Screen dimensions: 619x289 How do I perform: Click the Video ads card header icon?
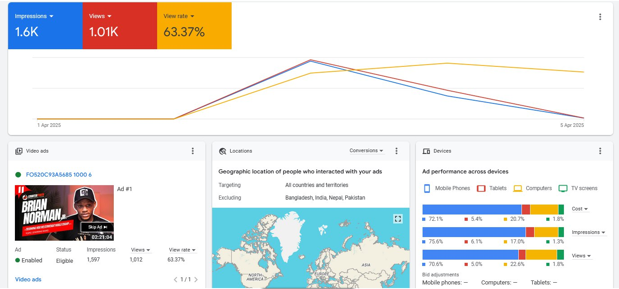pos(19,151)
